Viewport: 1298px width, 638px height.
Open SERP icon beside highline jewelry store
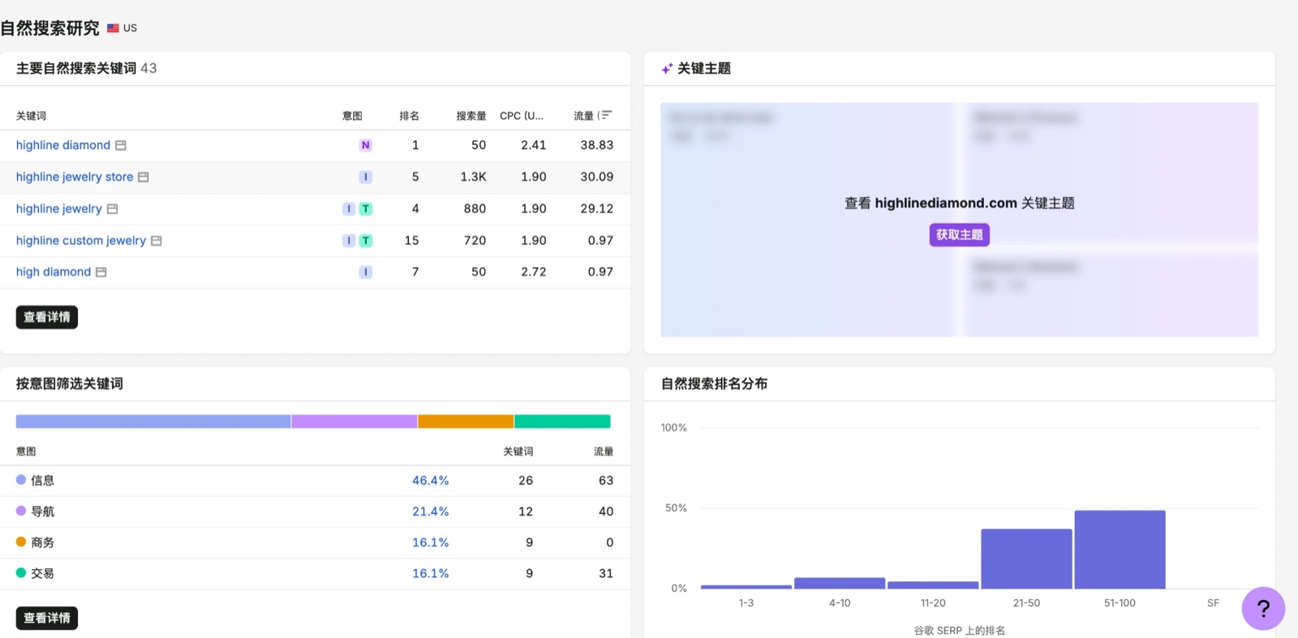pos(144,177)
